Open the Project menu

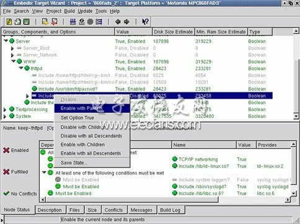(x=54, y=11)
